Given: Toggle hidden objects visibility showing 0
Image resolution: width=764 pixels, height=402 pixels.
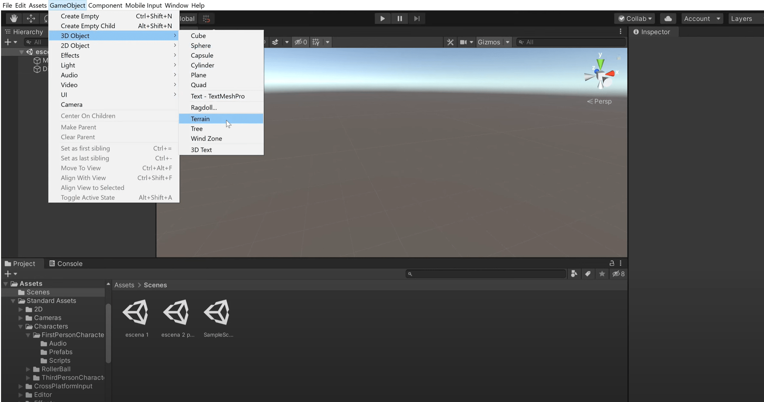Looking at the screenshot, I should (x=301, y=42).
